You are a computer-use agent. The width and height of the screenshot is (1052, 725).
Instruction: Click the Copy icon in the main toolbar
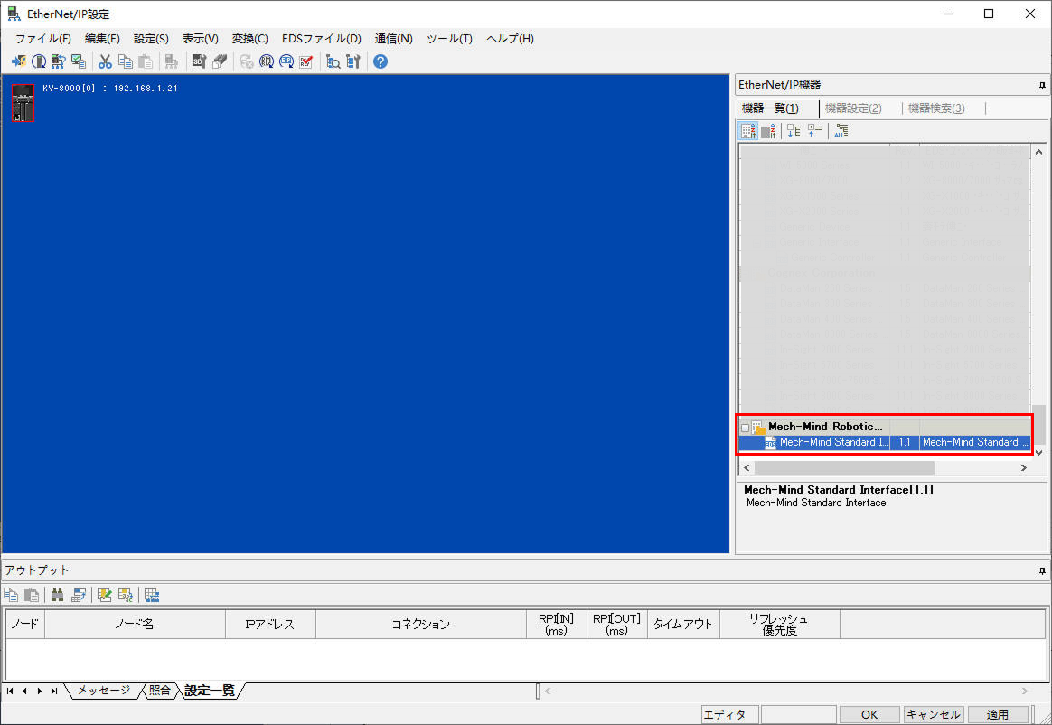click(126, 61)
